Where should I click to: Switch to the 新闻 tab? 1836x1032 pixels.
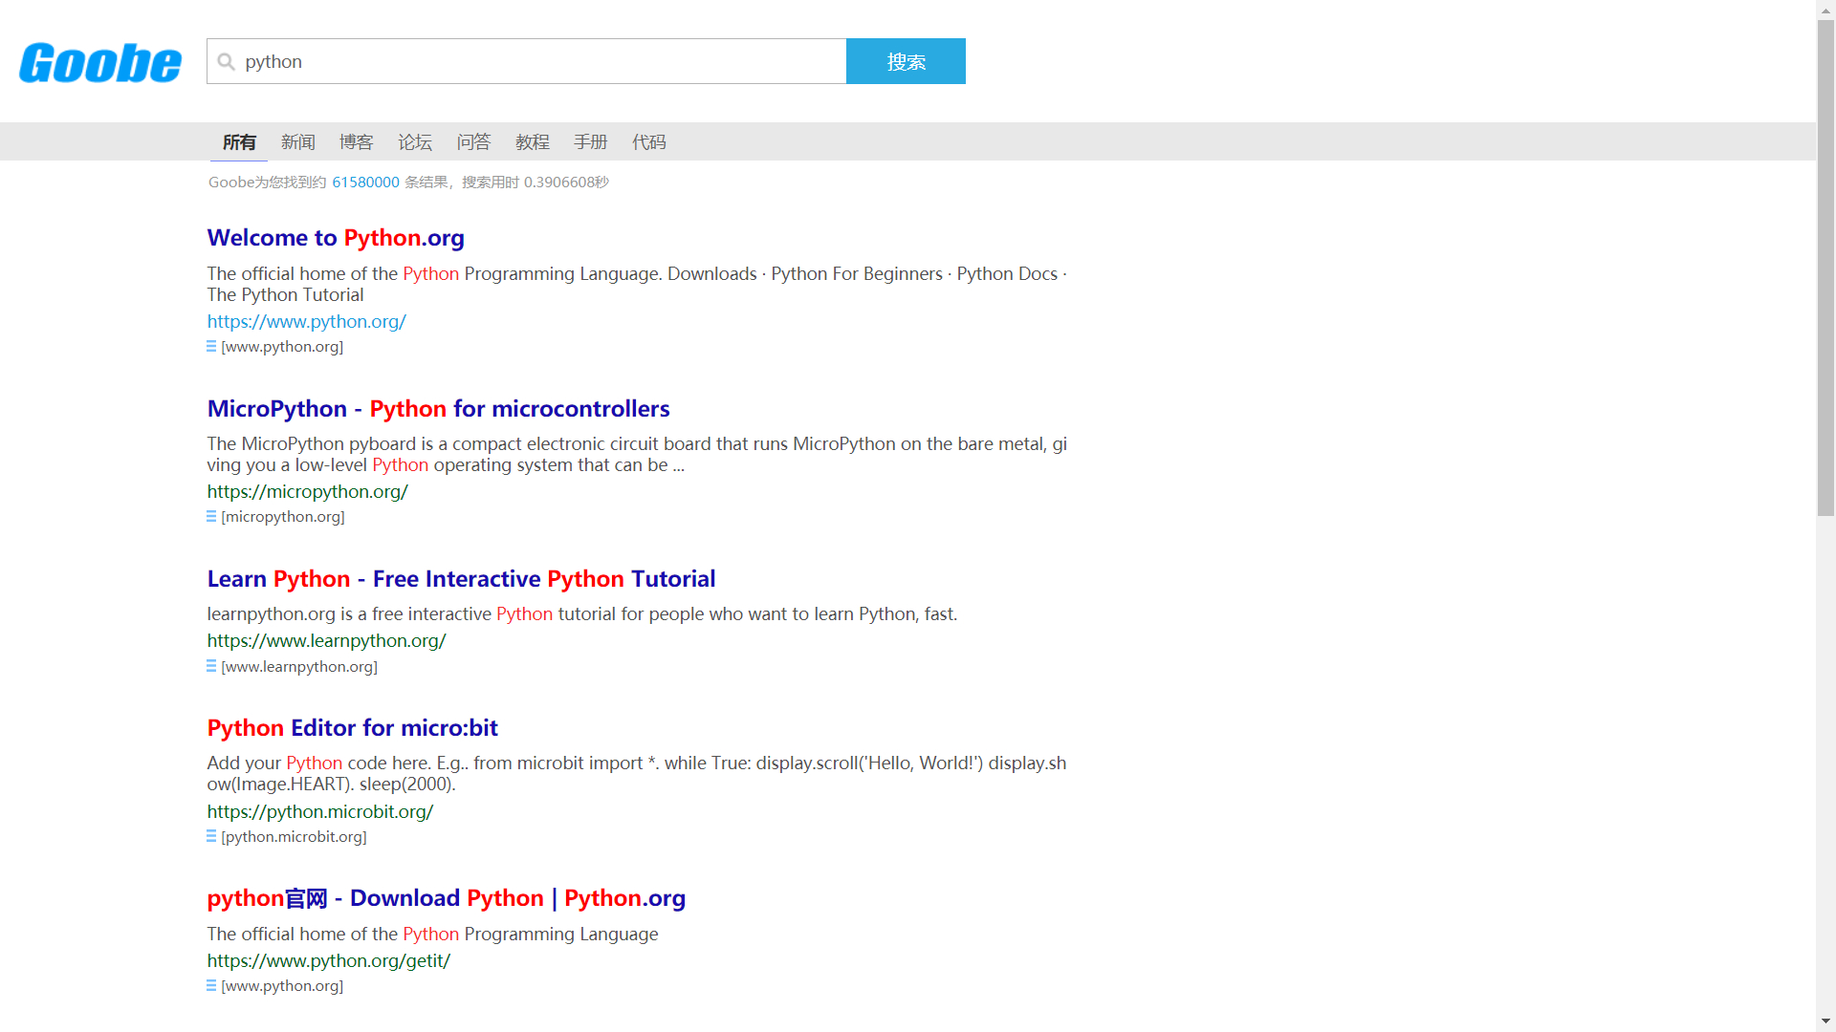tap(297, 141)
